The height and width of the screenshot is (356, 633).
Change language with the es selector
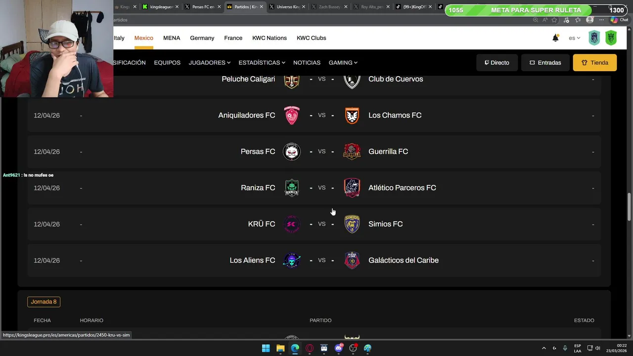[x=574, y=38]
